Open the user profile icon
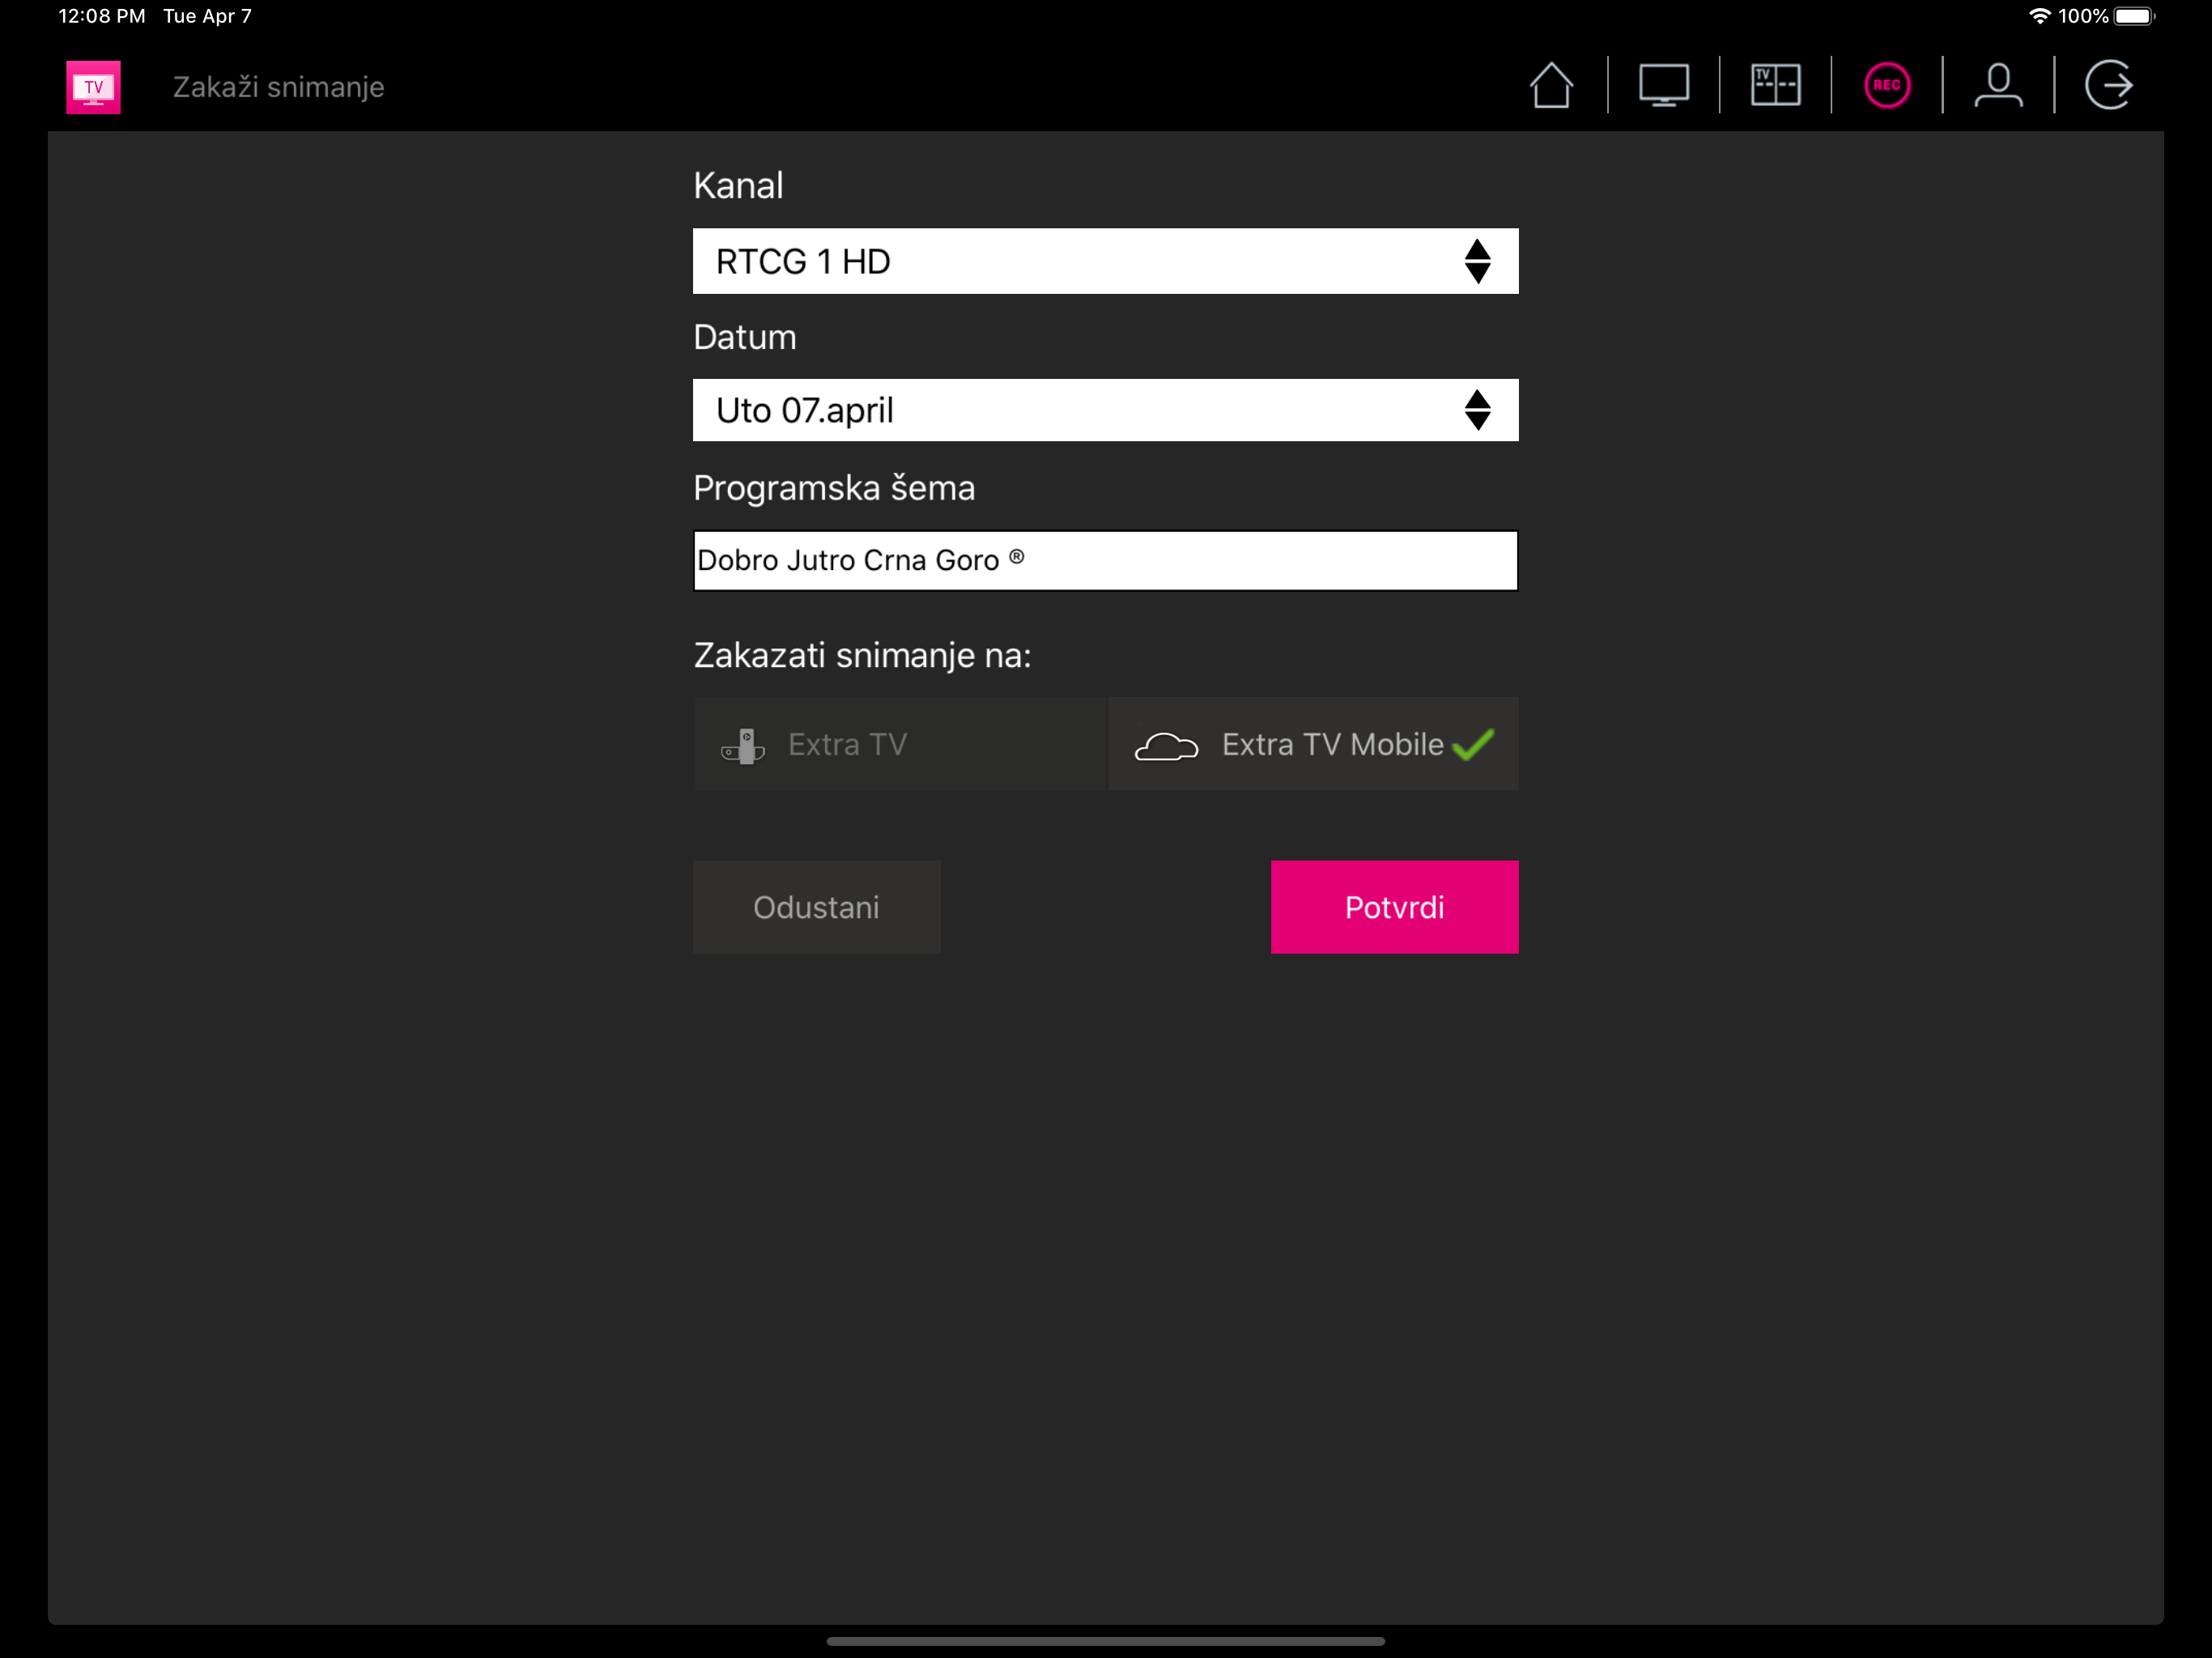The width and height of the screenshot is (2212, 1658). (1997, 85)
